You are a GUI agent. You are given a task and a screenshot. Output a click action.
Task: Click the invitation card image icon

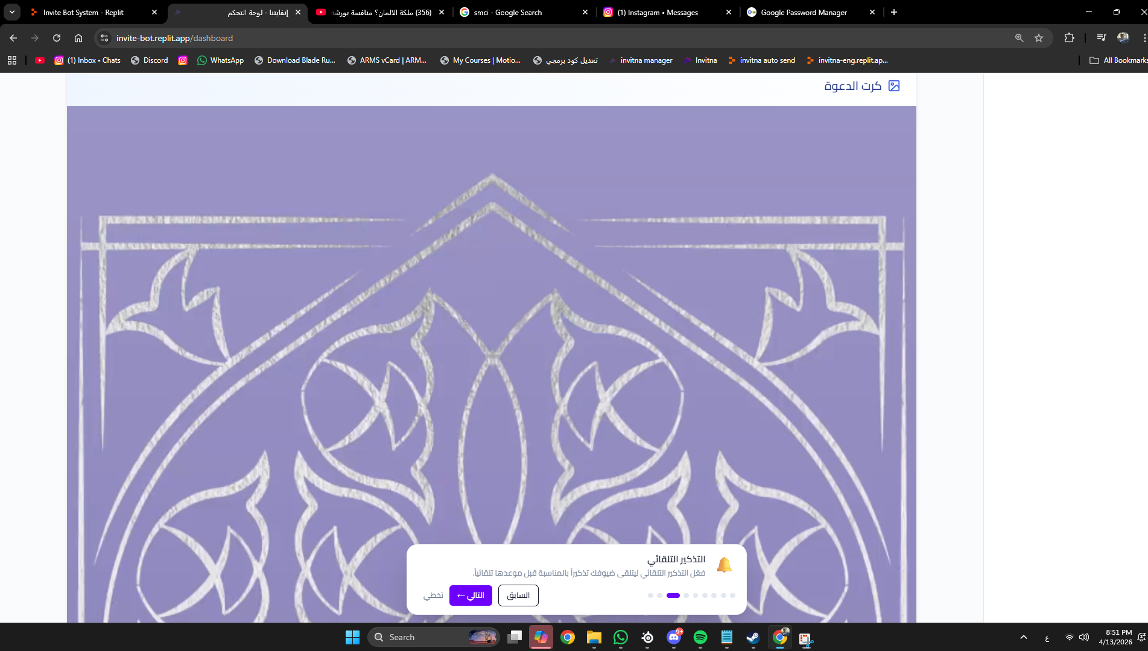pos(894,86)
